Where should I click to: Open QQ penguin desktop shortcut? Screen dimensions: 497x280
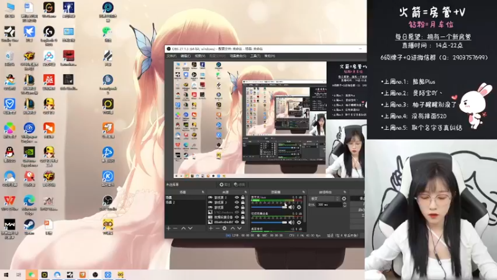[9, 155]
